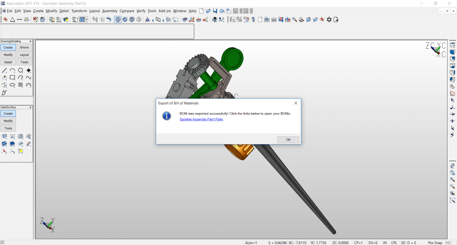This screenshot has width=457, height=245.
Task: Click the ALev=1 status bar entry
Action: 251,243
